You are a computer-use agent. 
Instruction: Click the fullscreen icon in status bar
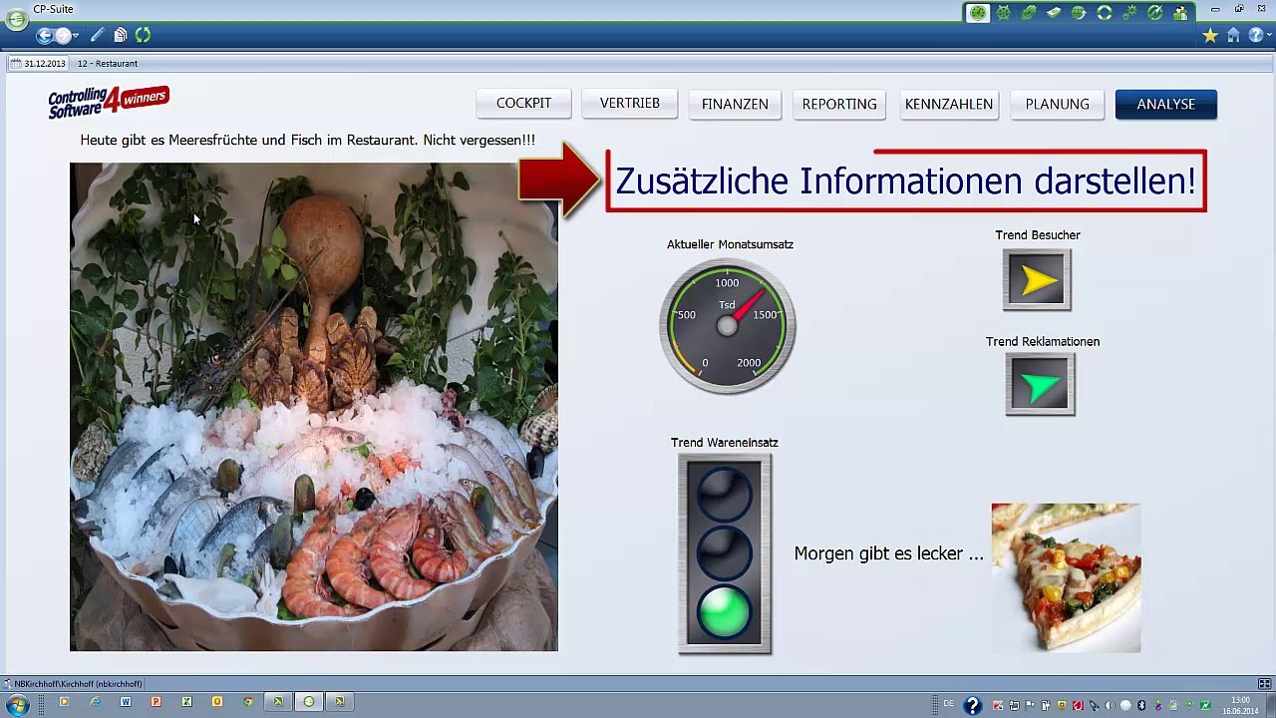click(x=1264, y=684)
